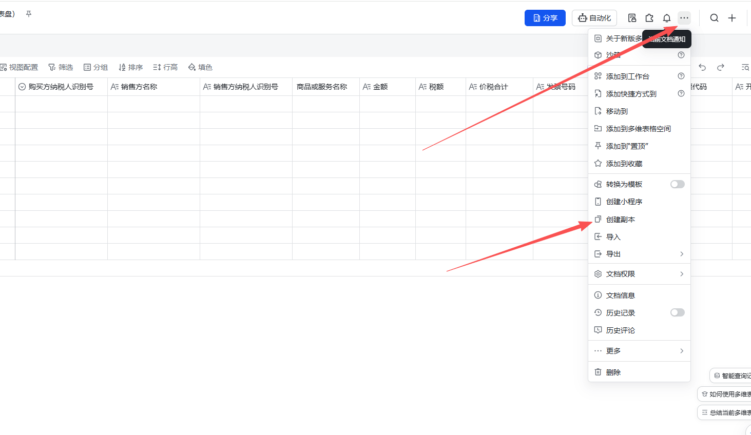
Task: Click the 价税合计 column header
Action: pyautogui.click(x=499, y=87)
